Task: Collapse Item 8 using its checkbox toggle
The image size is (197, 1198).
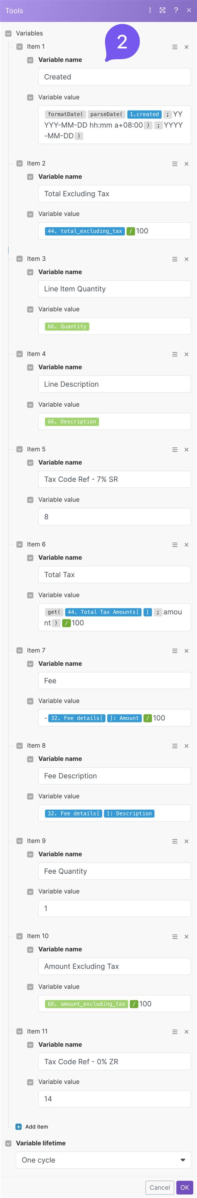Action: pos(20,745)
